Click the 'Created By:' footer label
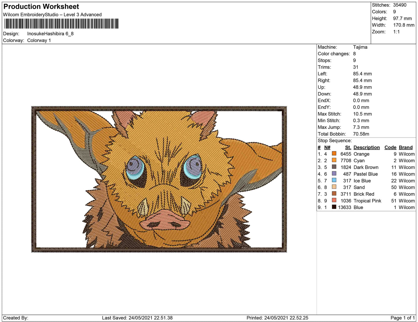 point(16,318)
